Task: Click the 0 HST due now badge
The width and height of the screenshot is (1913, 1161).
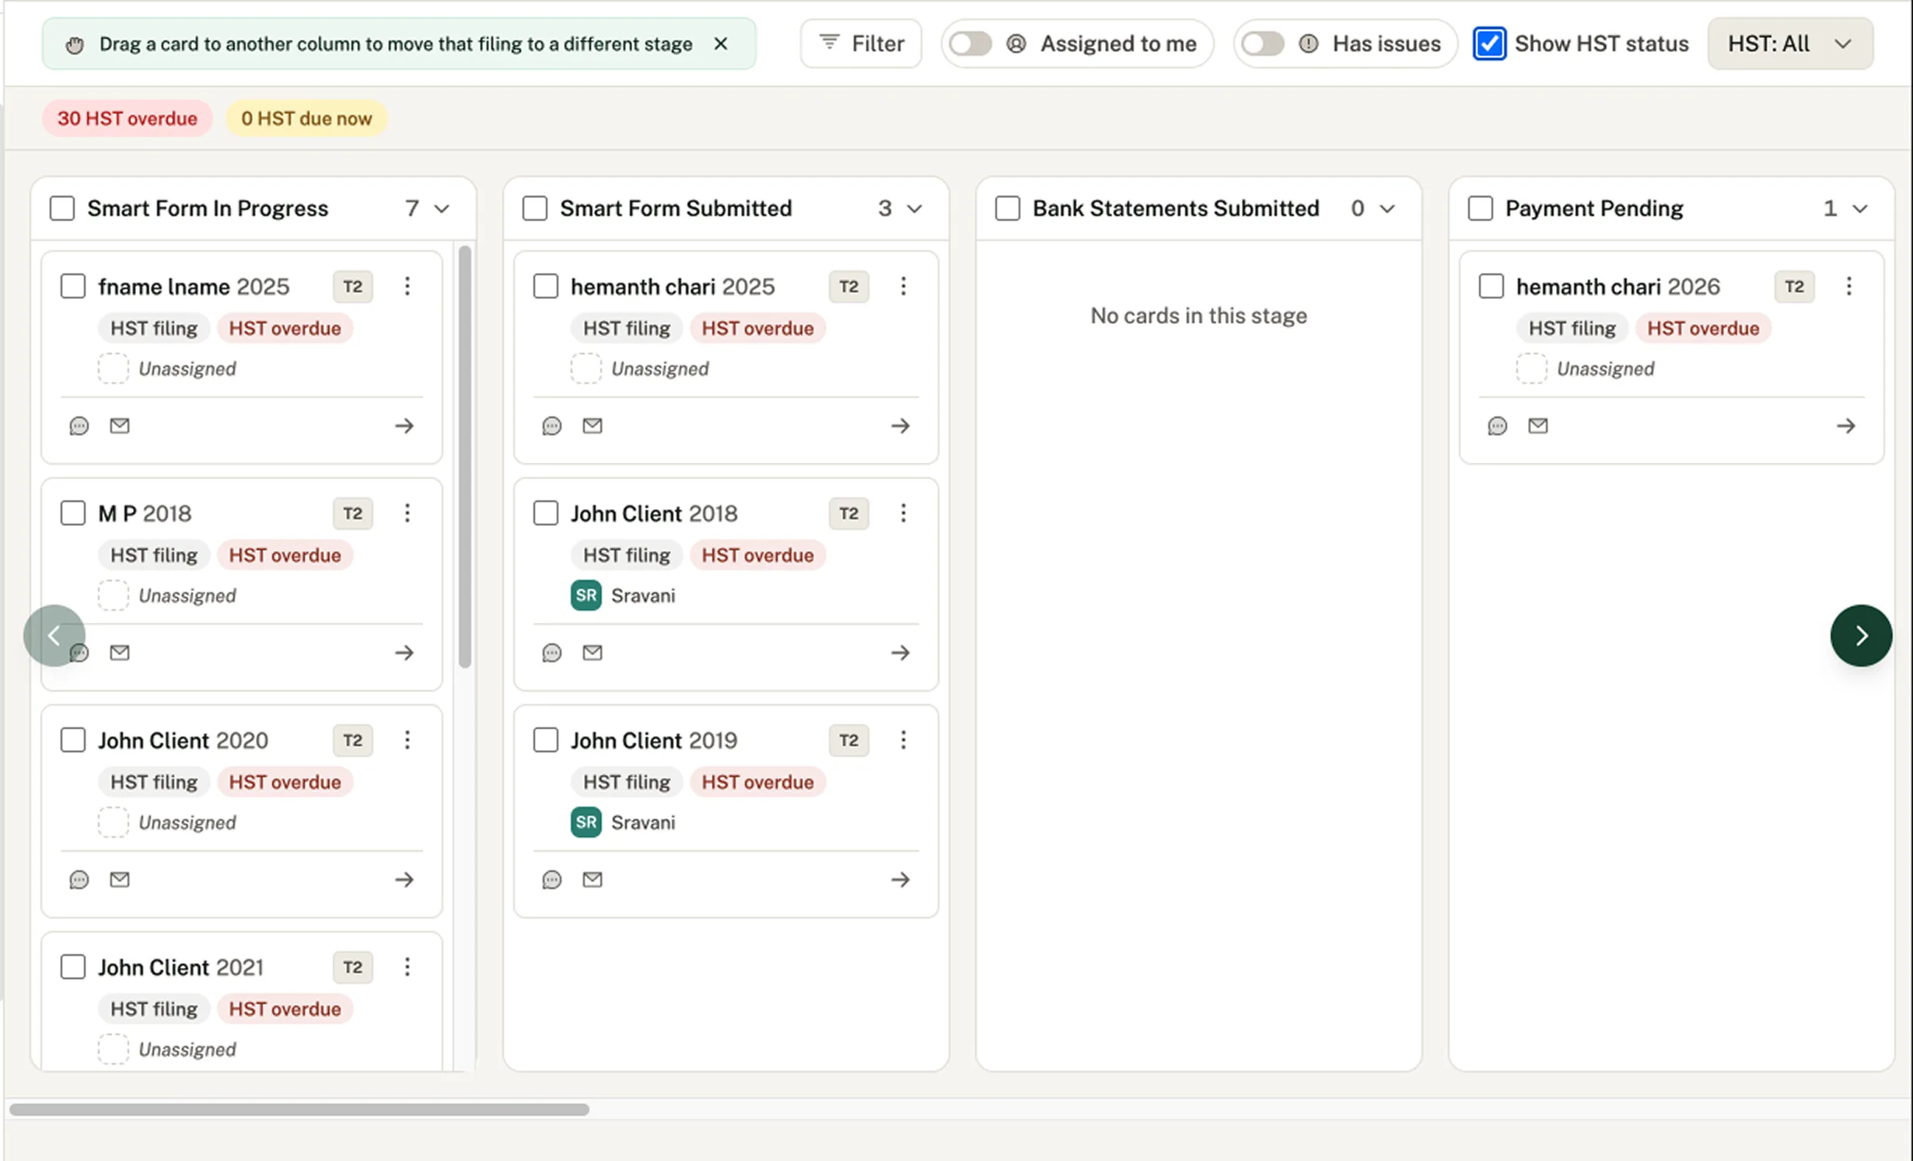Action: point(306,118)
